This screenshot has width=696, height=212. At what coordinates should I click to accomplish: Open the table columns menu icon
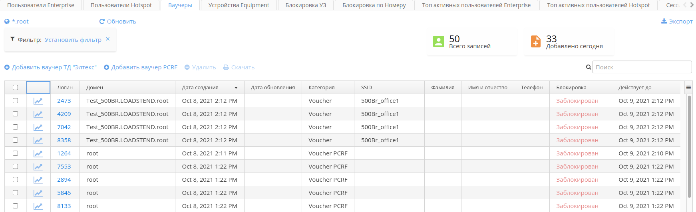click(x=688, y=88)
